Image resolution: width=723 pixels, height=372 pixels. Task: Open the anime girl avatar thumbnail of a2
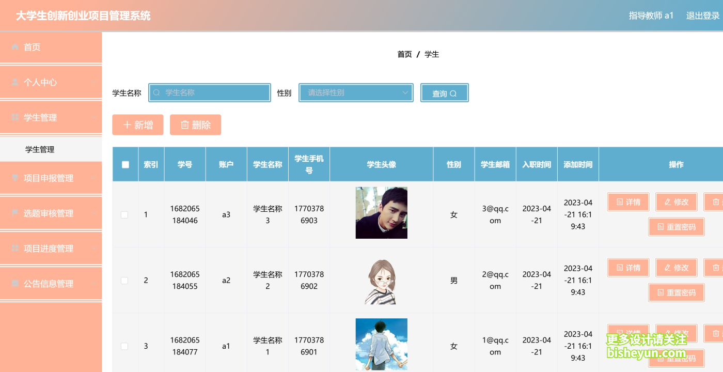tap(382, 280)
